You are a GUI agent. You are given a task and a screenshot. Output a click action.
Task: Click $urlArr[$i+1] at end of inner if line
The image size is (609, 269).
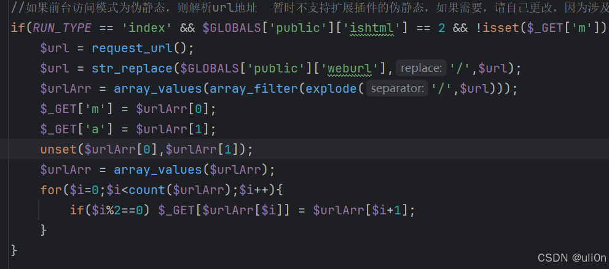tap(361, 211)
